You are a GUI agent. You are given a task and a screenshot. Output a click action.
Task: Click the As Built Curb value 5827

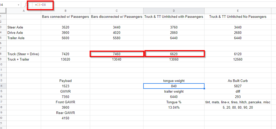238,86
